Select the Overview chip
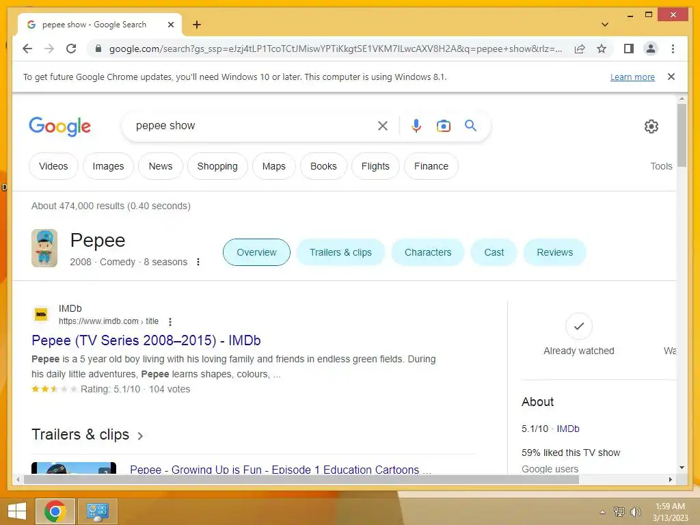The height and width of the screenshot is (525, 700). pyautogui.click(x=257, y=252)
